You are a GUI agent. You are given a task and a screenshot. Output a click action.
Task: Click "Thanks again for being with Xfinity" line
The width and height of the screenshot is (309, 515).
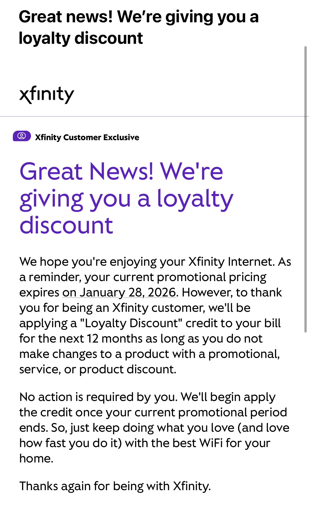point(115,486)
